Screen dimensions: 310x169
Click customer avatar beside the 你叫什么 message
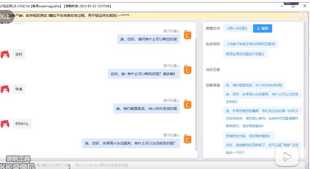[5, 124]
